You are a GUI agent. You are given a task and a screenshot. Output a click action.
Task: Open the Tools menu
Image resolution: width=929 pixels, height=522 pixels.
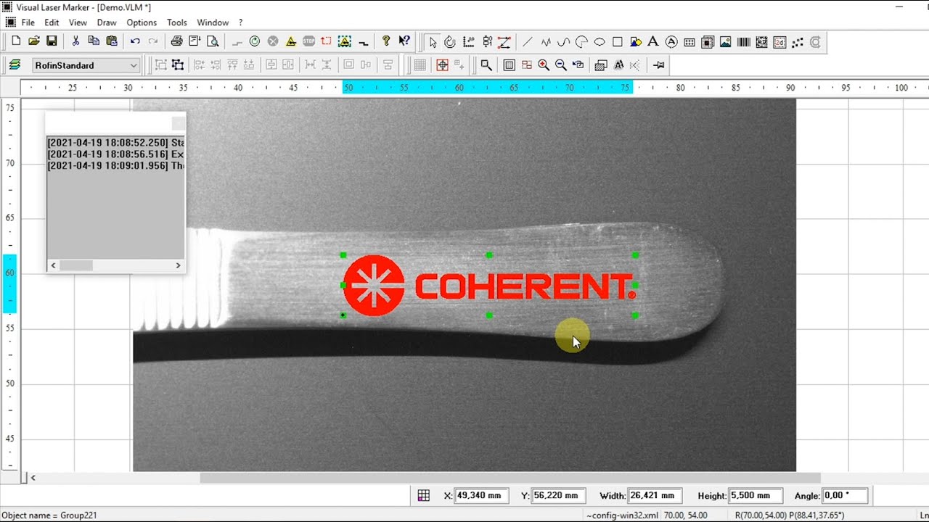click(177, 22)
